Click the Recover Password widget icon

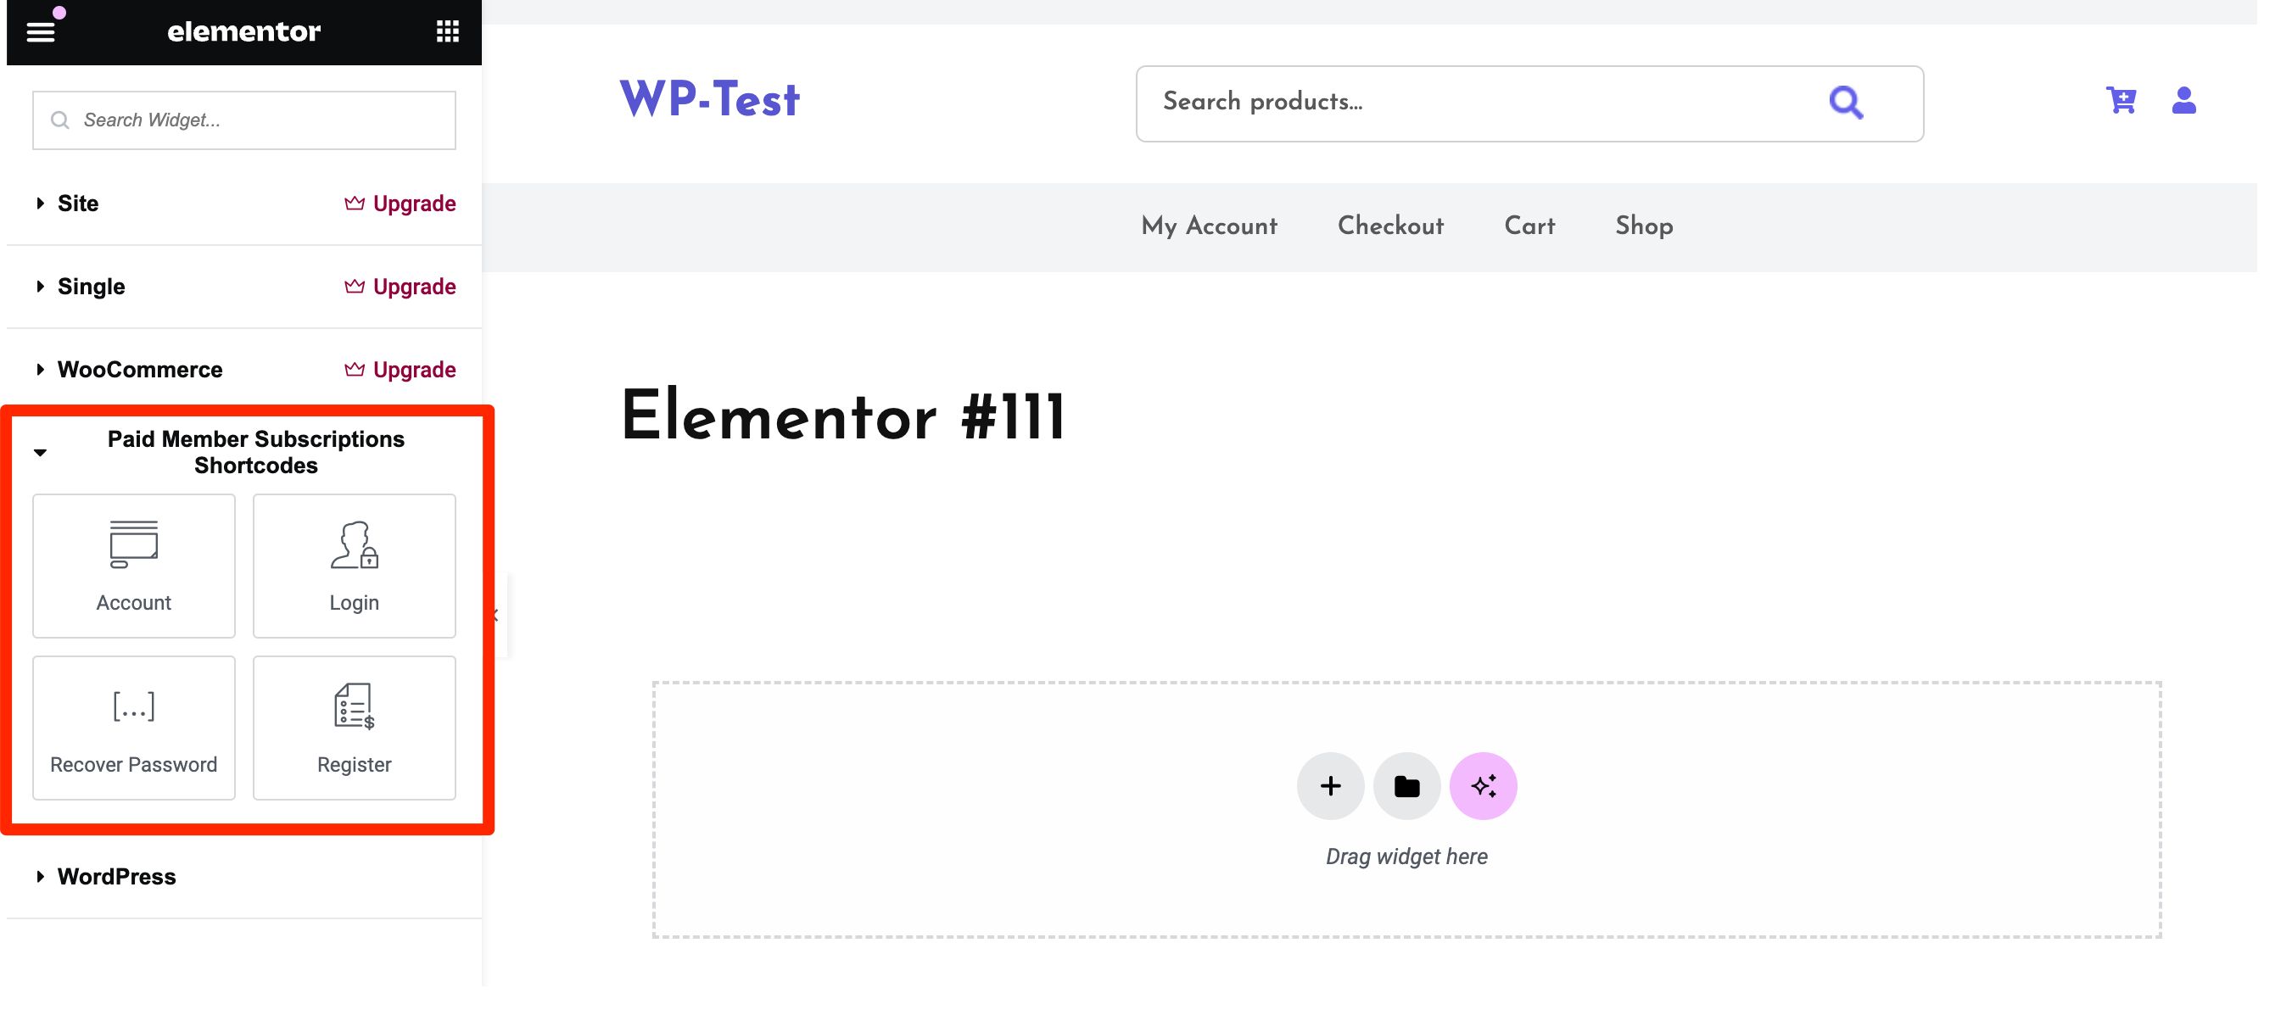(x=133, y=707)
